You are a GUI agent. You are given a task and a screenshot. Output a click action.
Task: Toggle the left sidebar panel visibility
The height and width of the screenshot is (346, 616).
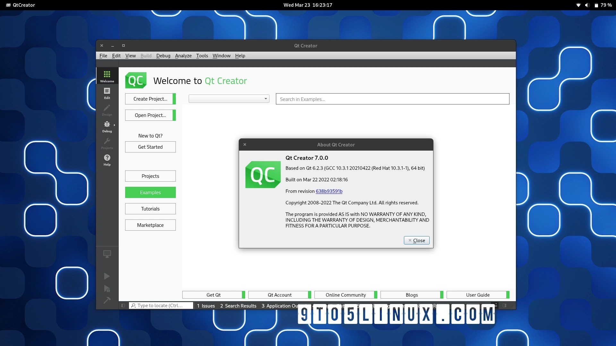pyautogui.click(x=123, y=306)
